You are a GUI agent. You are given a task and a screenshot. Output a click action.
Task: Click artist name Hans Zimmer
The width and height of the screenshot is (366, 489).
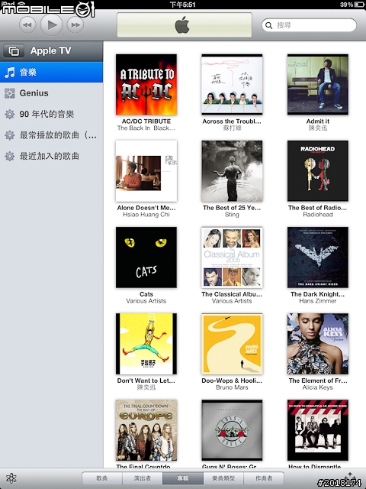coord(318,301)
